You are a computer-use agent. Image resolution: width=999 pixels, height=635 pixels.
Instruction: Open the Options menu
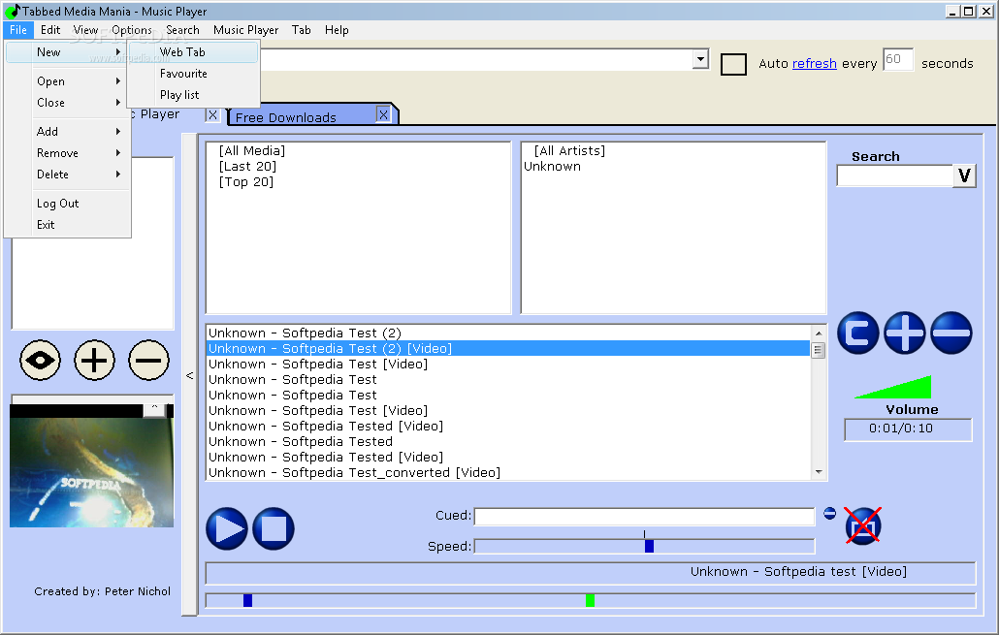coord(132,30)
